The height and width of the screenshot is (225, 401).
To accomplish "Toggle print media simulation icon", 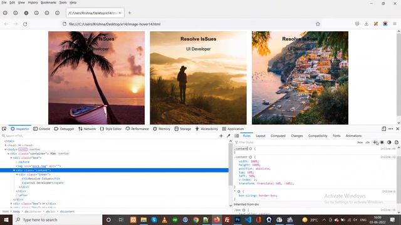I will (x=397, y=142).
